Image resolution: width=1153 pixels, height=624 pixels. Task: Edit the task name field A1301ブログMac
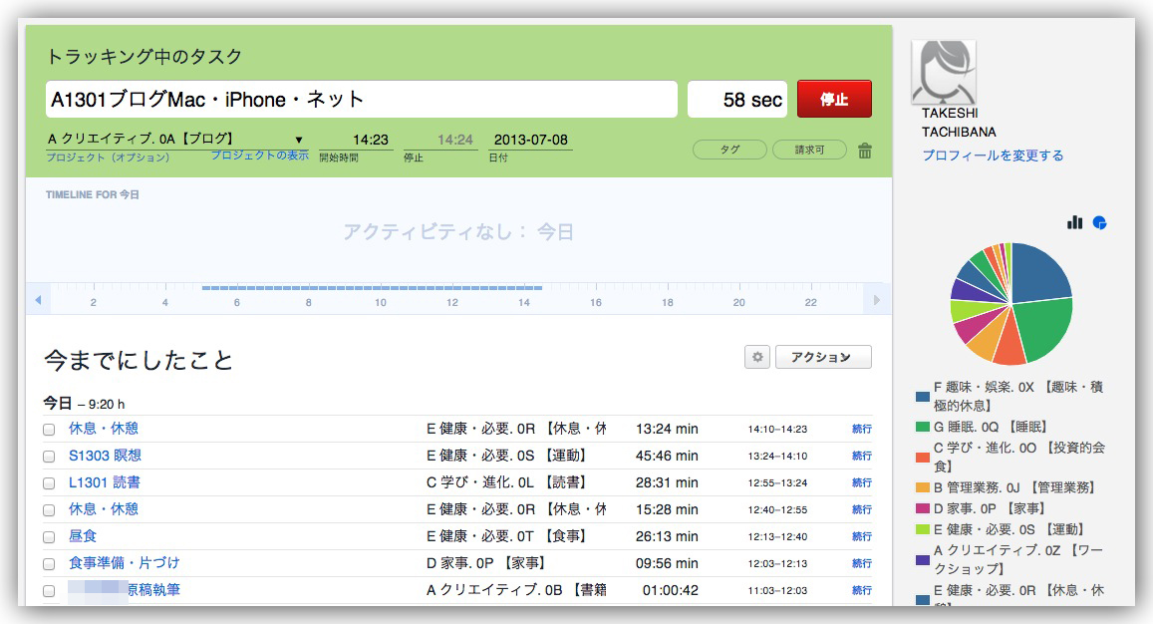(362, 100)
